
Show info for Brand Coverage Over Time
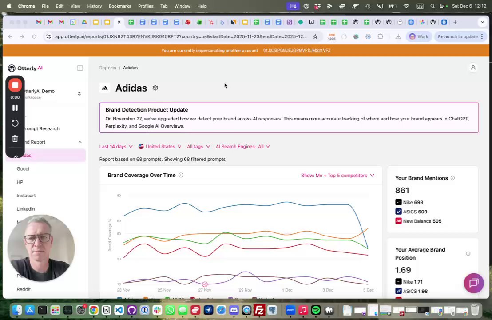[181, 175]
